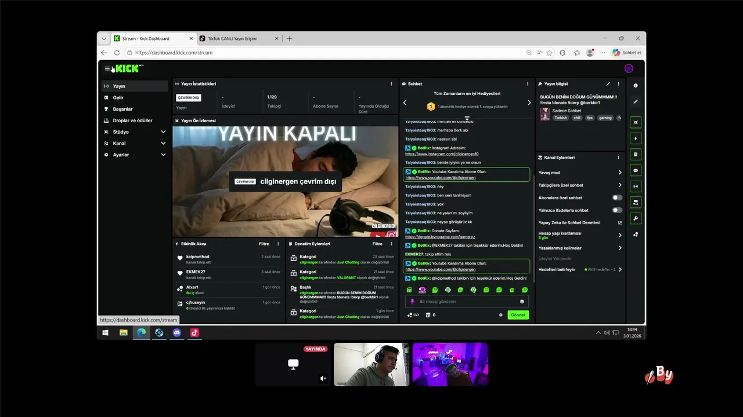Click the Kick logo

[x=128, y=68]
